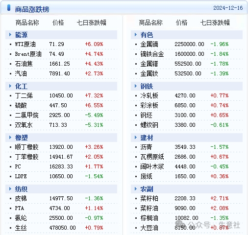Click the 2024-12-16 date label
248x235 pixels.
pyautogui.click(x=228, y=8)
